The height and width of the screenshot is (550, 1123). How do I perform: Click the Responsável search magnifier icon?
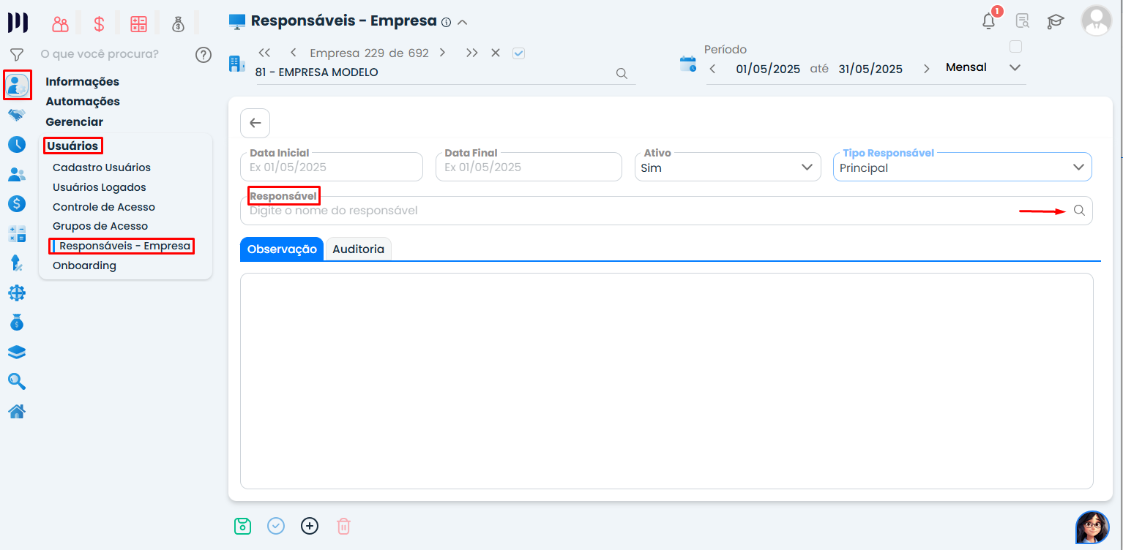tap(1079, 211)
